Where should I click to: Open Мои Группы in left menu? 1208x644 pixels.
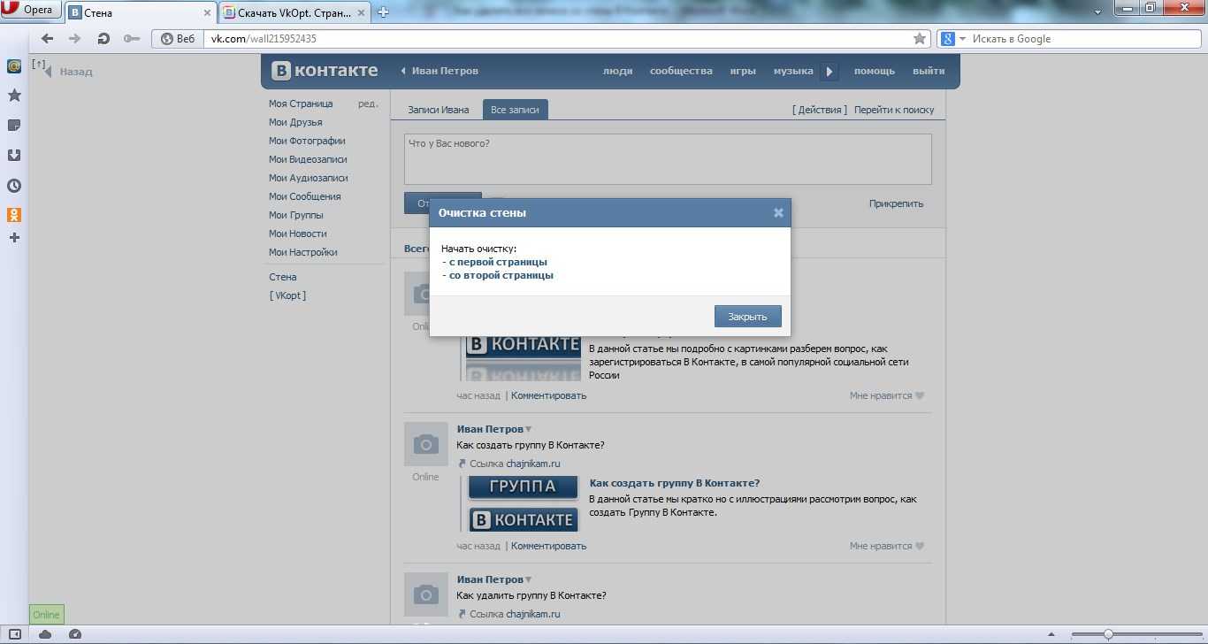[x=296, y=215]
